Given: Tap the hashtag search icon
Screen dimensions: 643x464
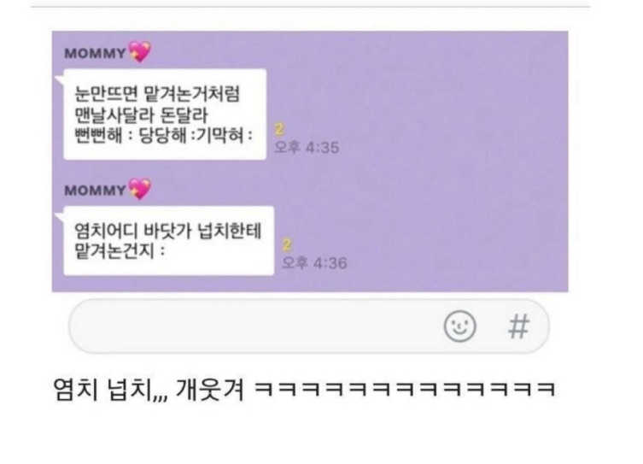Looking at the screenshot, I should 518,326.
